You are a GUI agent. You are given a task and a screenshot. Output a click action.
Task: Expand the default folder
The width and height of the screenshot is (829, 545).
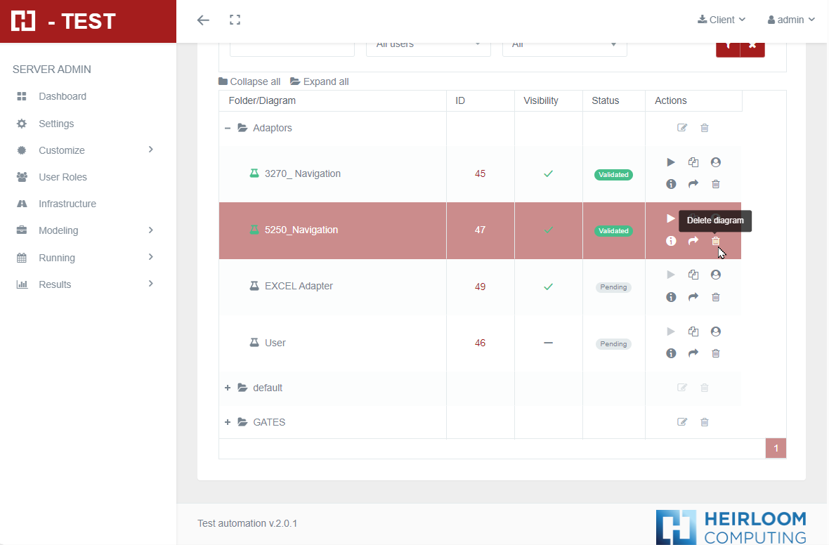pos(228,388)
